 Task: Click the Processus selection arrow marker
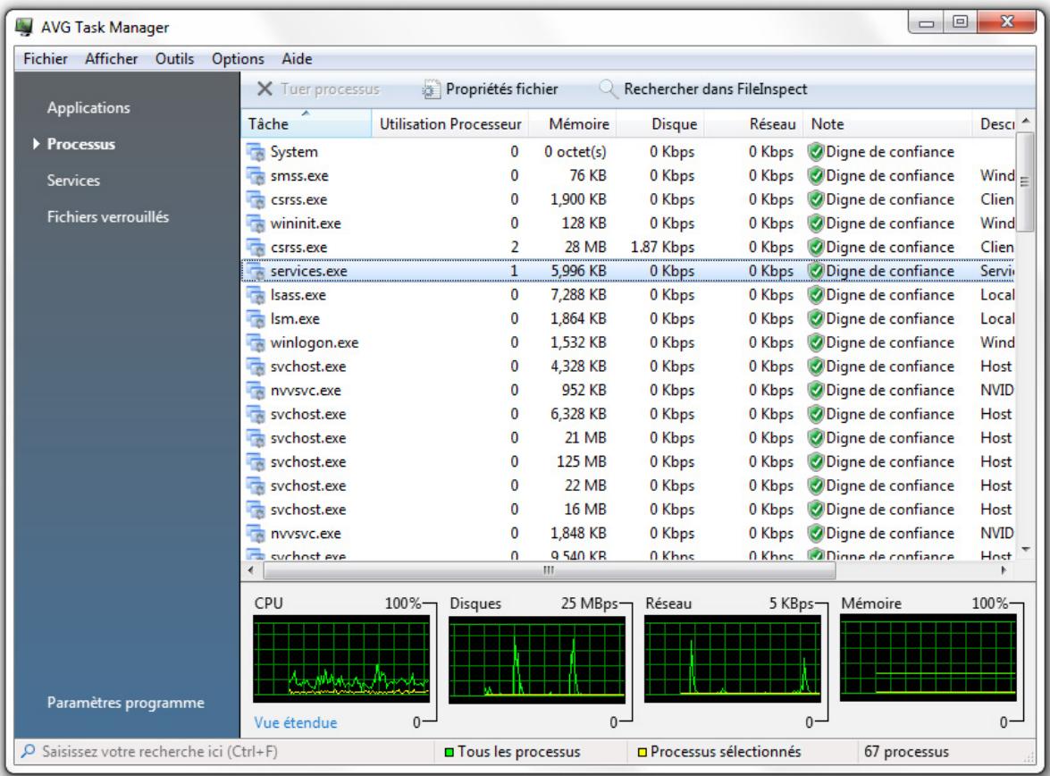click(36, 144)
